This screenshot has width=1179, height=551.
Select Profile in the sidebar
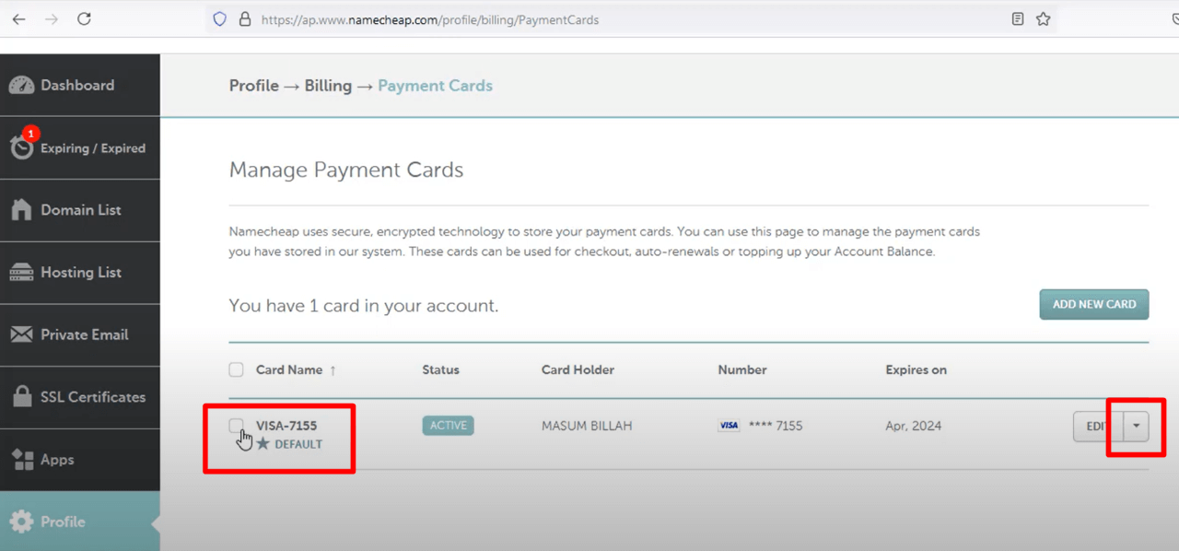[80, 522]
